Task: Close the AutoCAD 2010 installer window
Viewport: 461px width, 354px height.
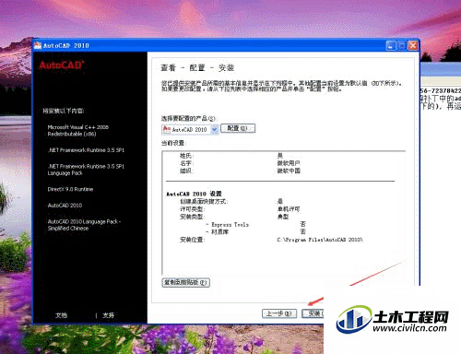Action: (x=413, y=46)
